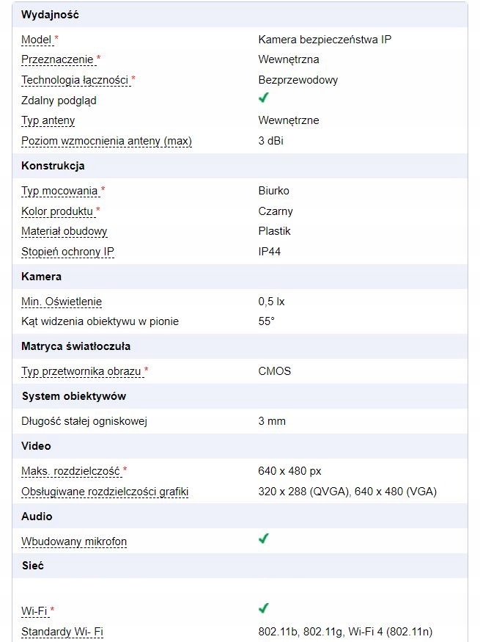Click the Model specification label

pos(37,40)
